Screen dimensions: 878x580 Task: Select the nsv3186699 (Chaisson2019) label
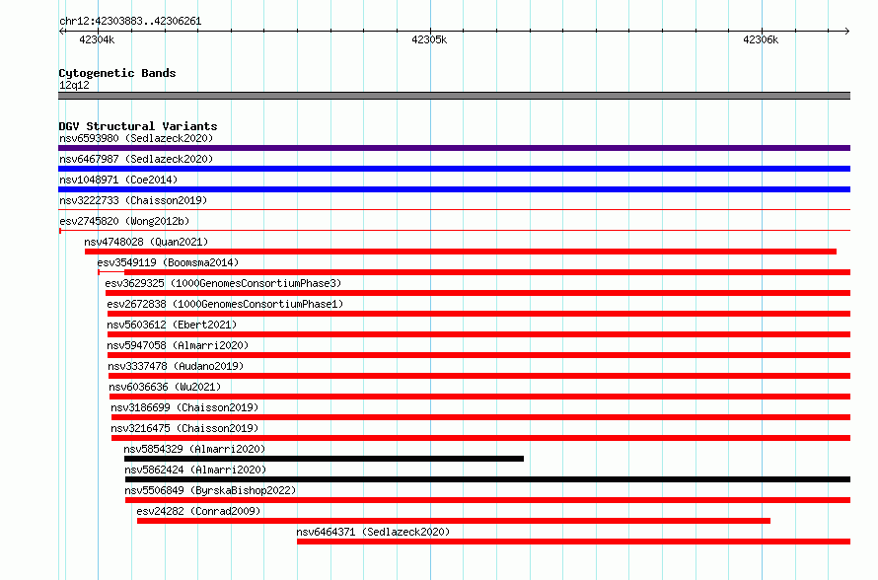coord(184,407)
